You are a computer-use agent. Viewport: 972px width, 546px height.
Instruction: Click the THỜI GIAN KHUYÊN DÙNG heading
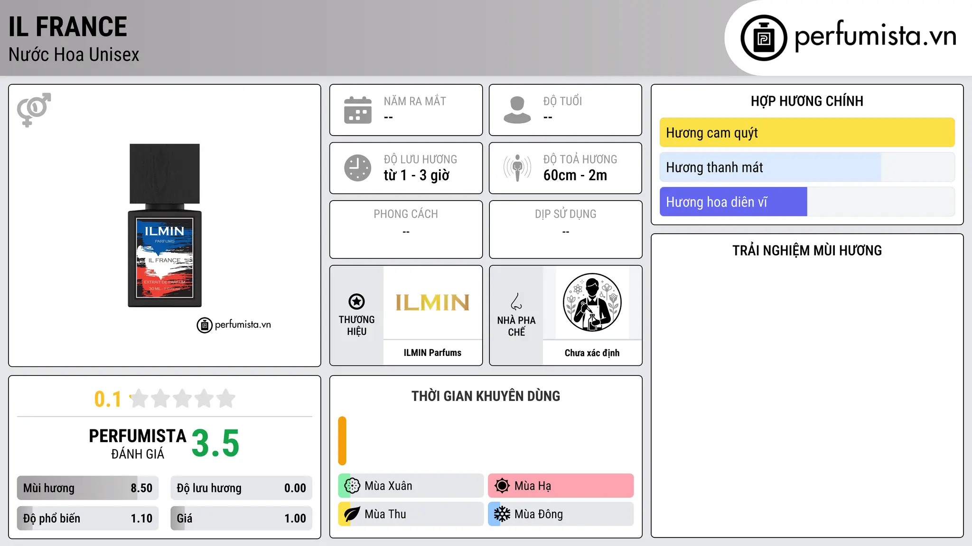(x=486, y=396)
